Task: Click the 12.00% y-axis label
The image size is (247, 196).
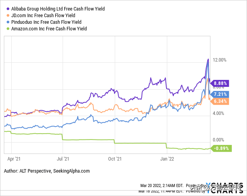Action: (220, 60)
